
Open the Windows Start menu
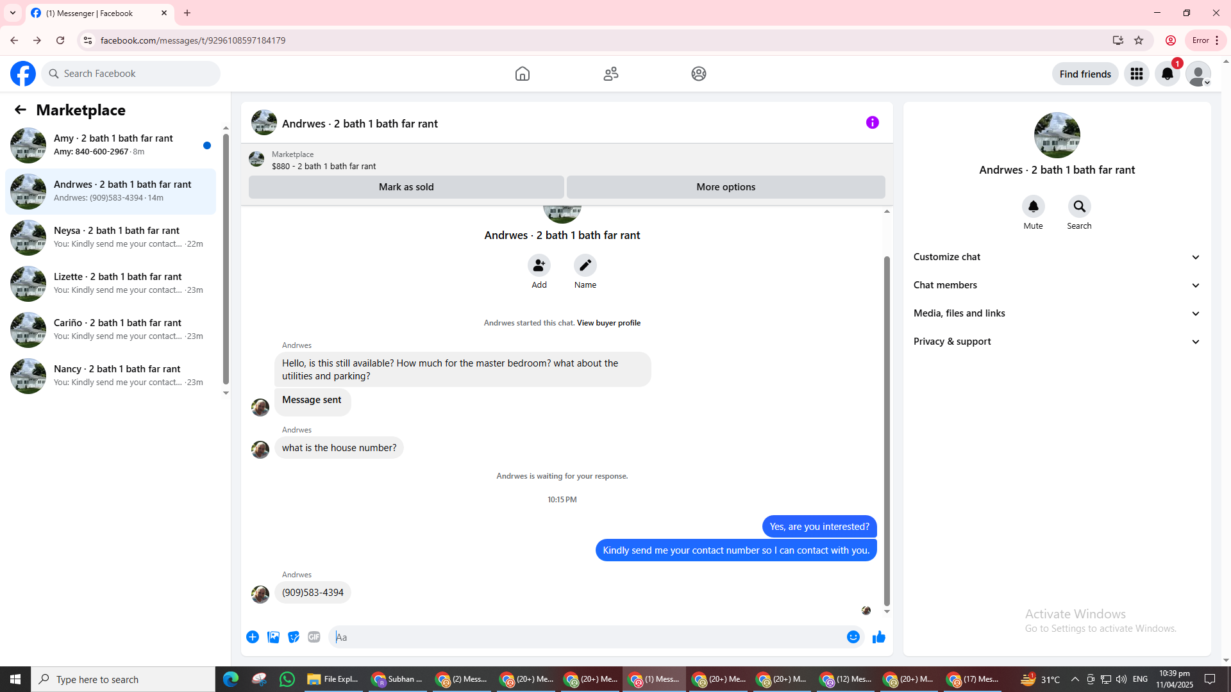click(x=15, y=679)
